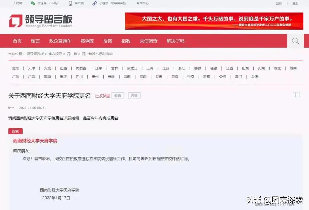This screenshot has height=210, width=309.
Task: Click the message title 关于西南财经大学天府学院更名
Action: 49,95
